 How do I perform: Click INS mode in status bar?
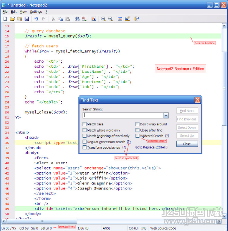(x=144, y=228)
